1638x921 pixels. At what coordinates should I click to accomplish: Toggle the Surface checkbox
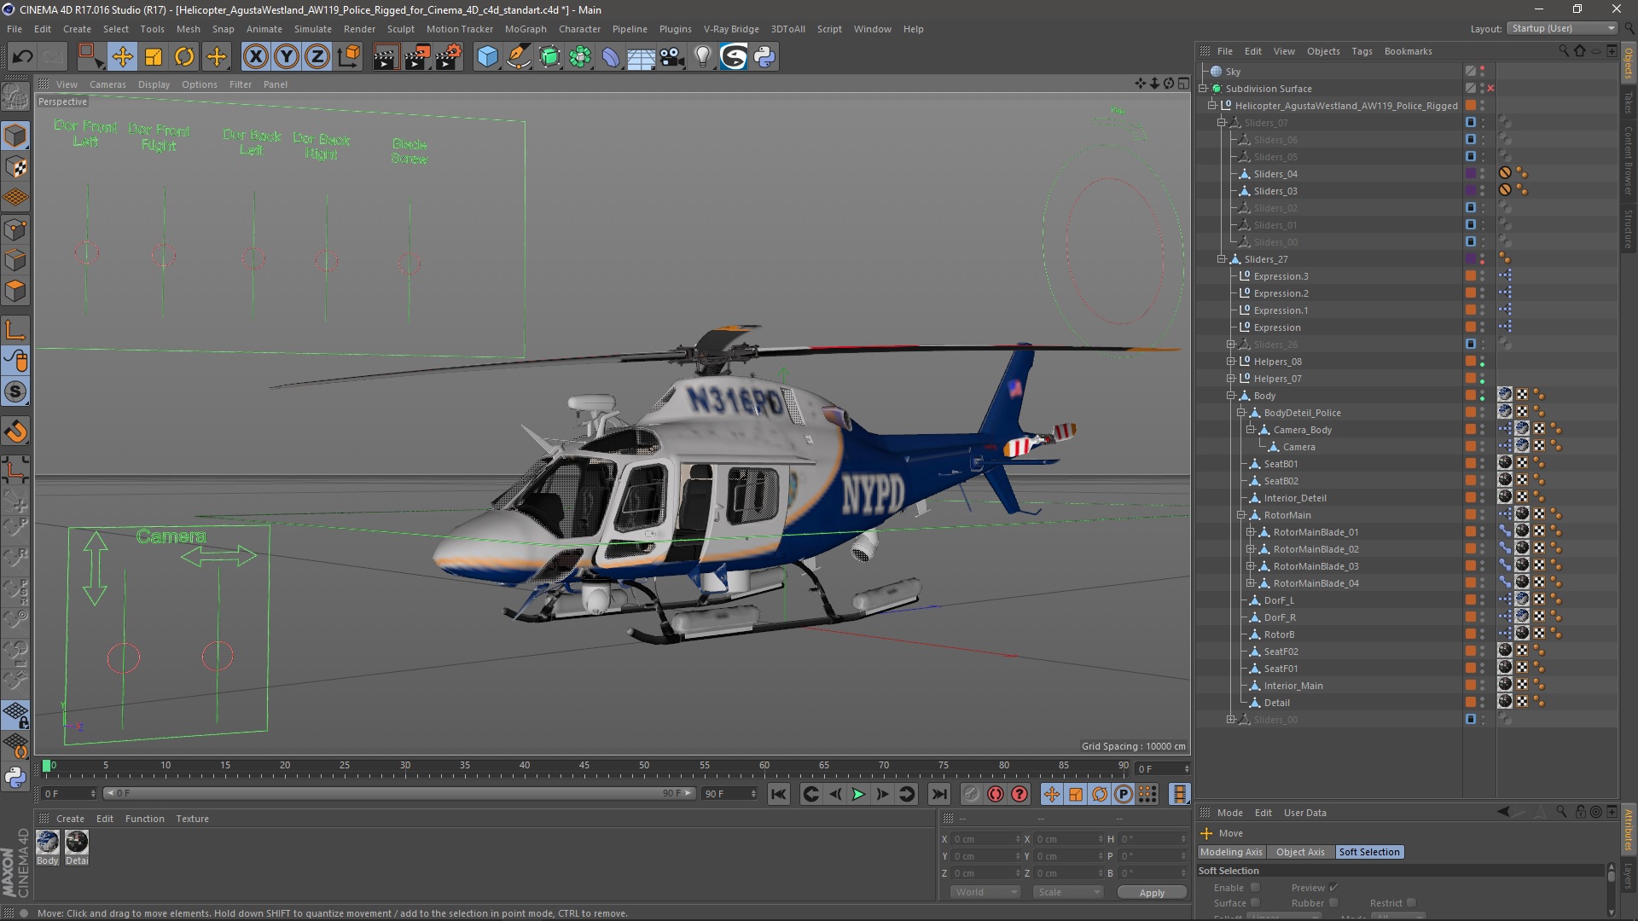(x=1255, y=903)
